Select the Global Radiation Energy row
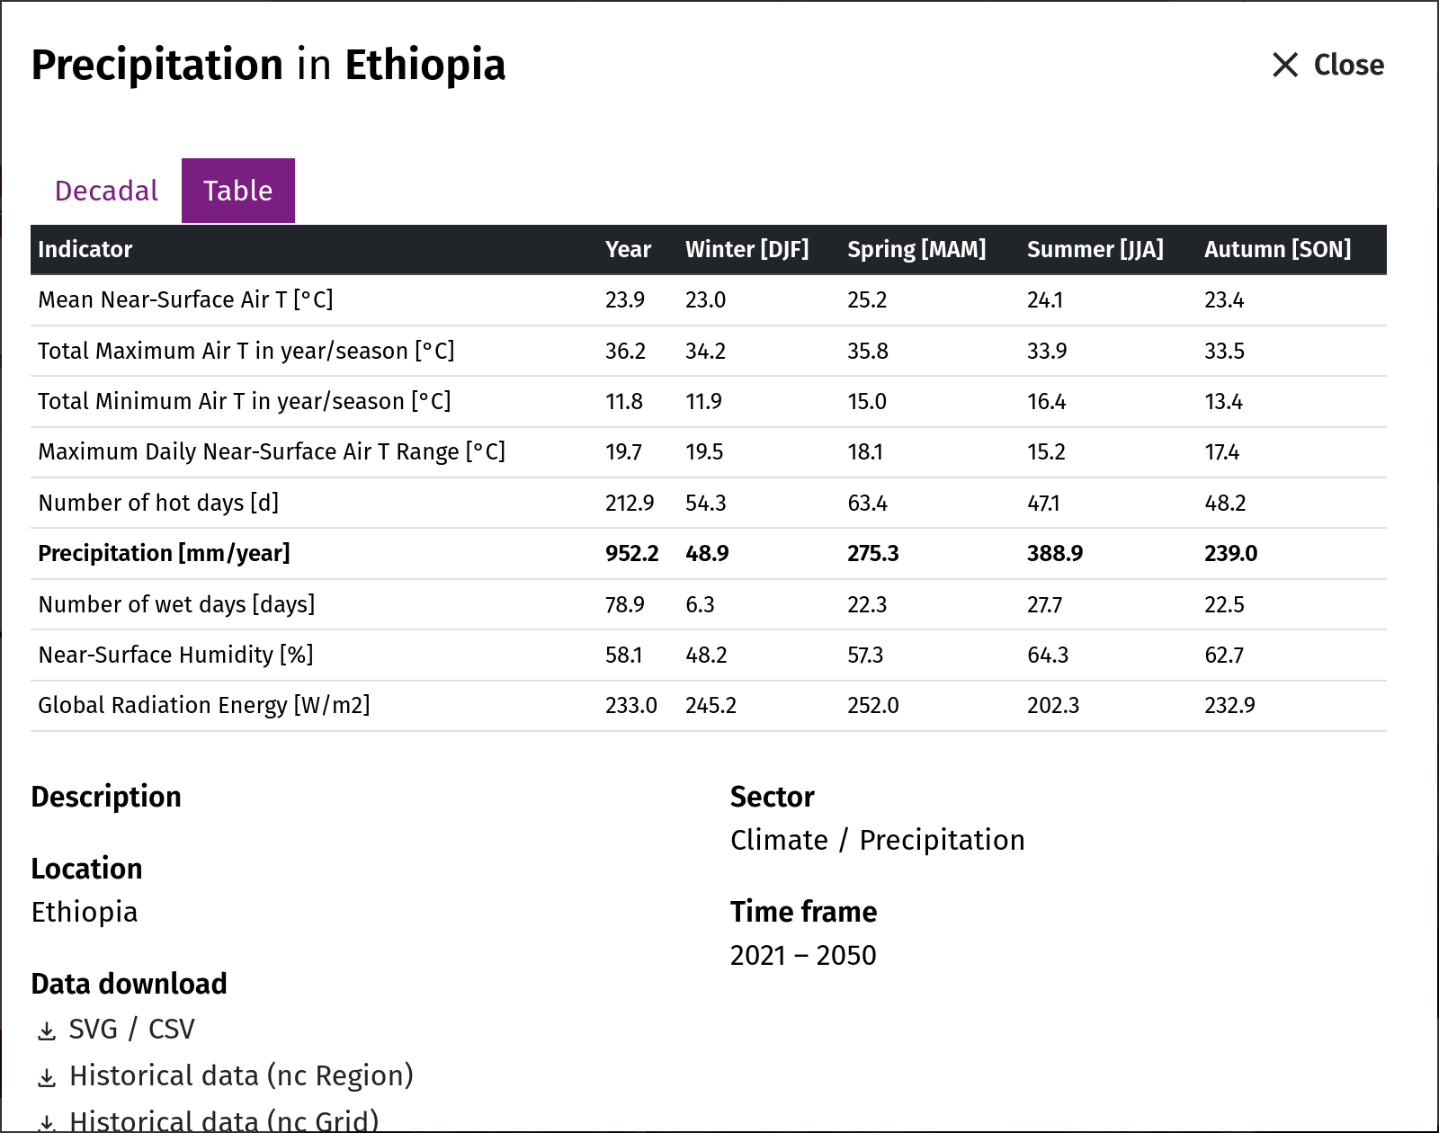 coord(709,705)
